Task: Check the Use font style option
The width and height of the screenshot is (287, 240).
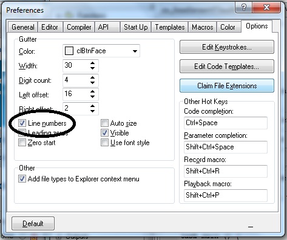Action: point(104,142)
